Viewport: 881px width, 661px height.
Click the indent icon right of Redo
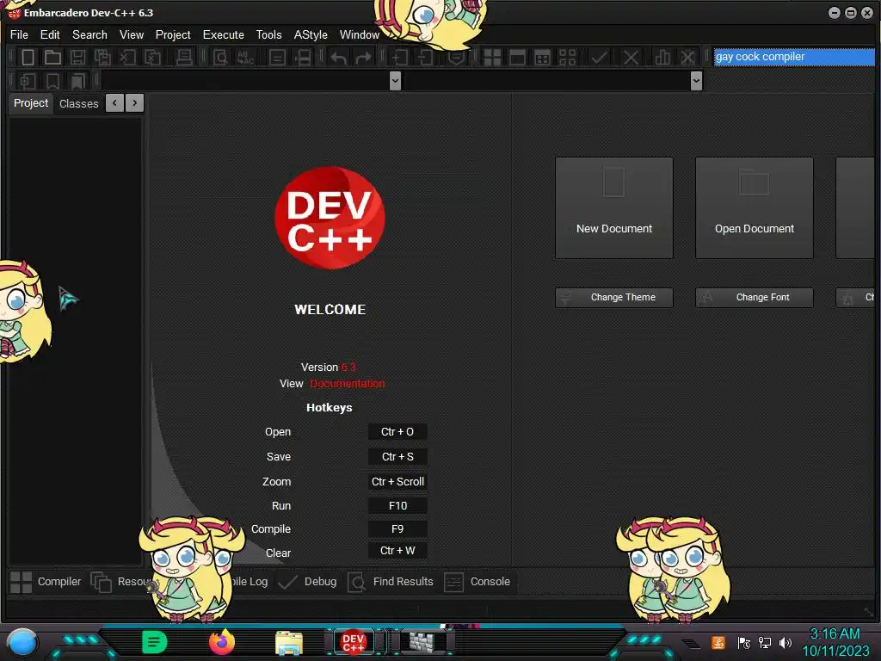tap(399, 58)
